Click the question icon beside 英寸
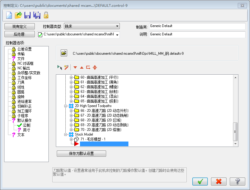Image resolution: width=250 pixels, height=190 pixels. click(19, 130)
